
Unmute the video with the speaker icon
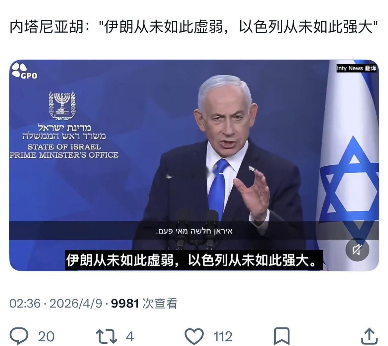click(357, 250)
